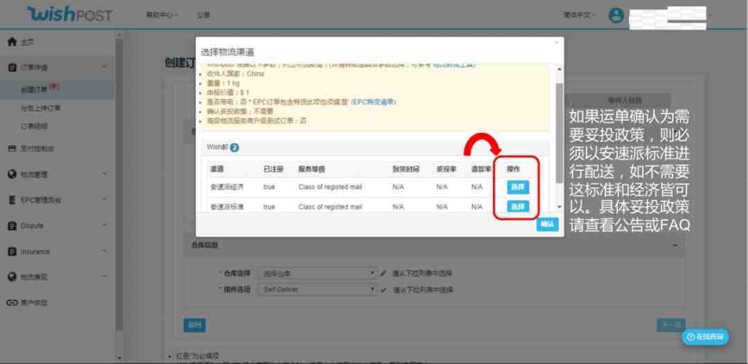This screenshot has width=748, height=364.
Task: Open the EPC特货清单 link
Action: (373, 102)
